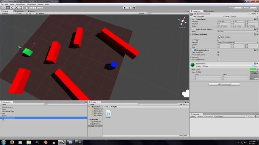Click Mesh field object picker circle
Viewport: 259px width, 145px height.
257,31
